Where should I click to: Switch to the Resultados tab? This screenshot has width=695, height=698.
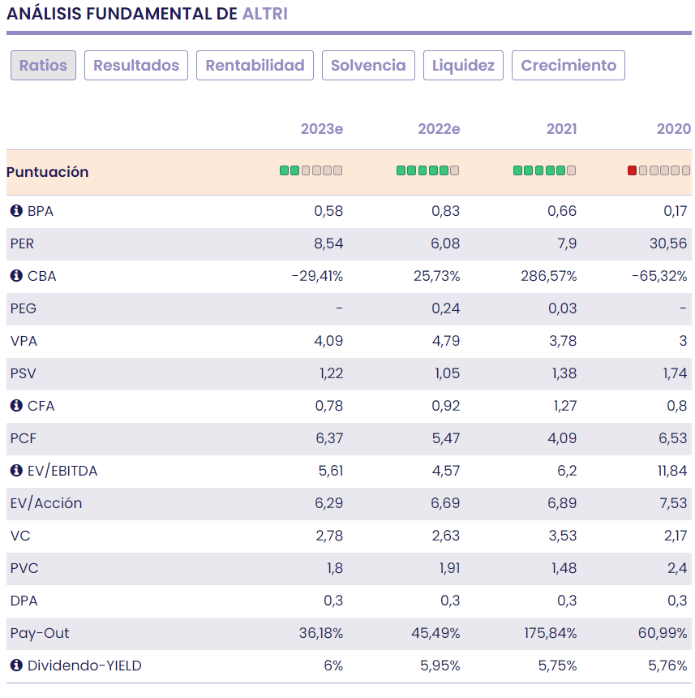coord(136,66)
